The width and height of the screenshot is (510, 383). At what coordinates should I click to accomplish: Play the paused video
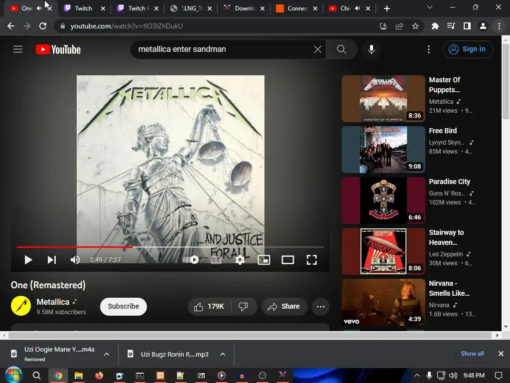point(28,259)
